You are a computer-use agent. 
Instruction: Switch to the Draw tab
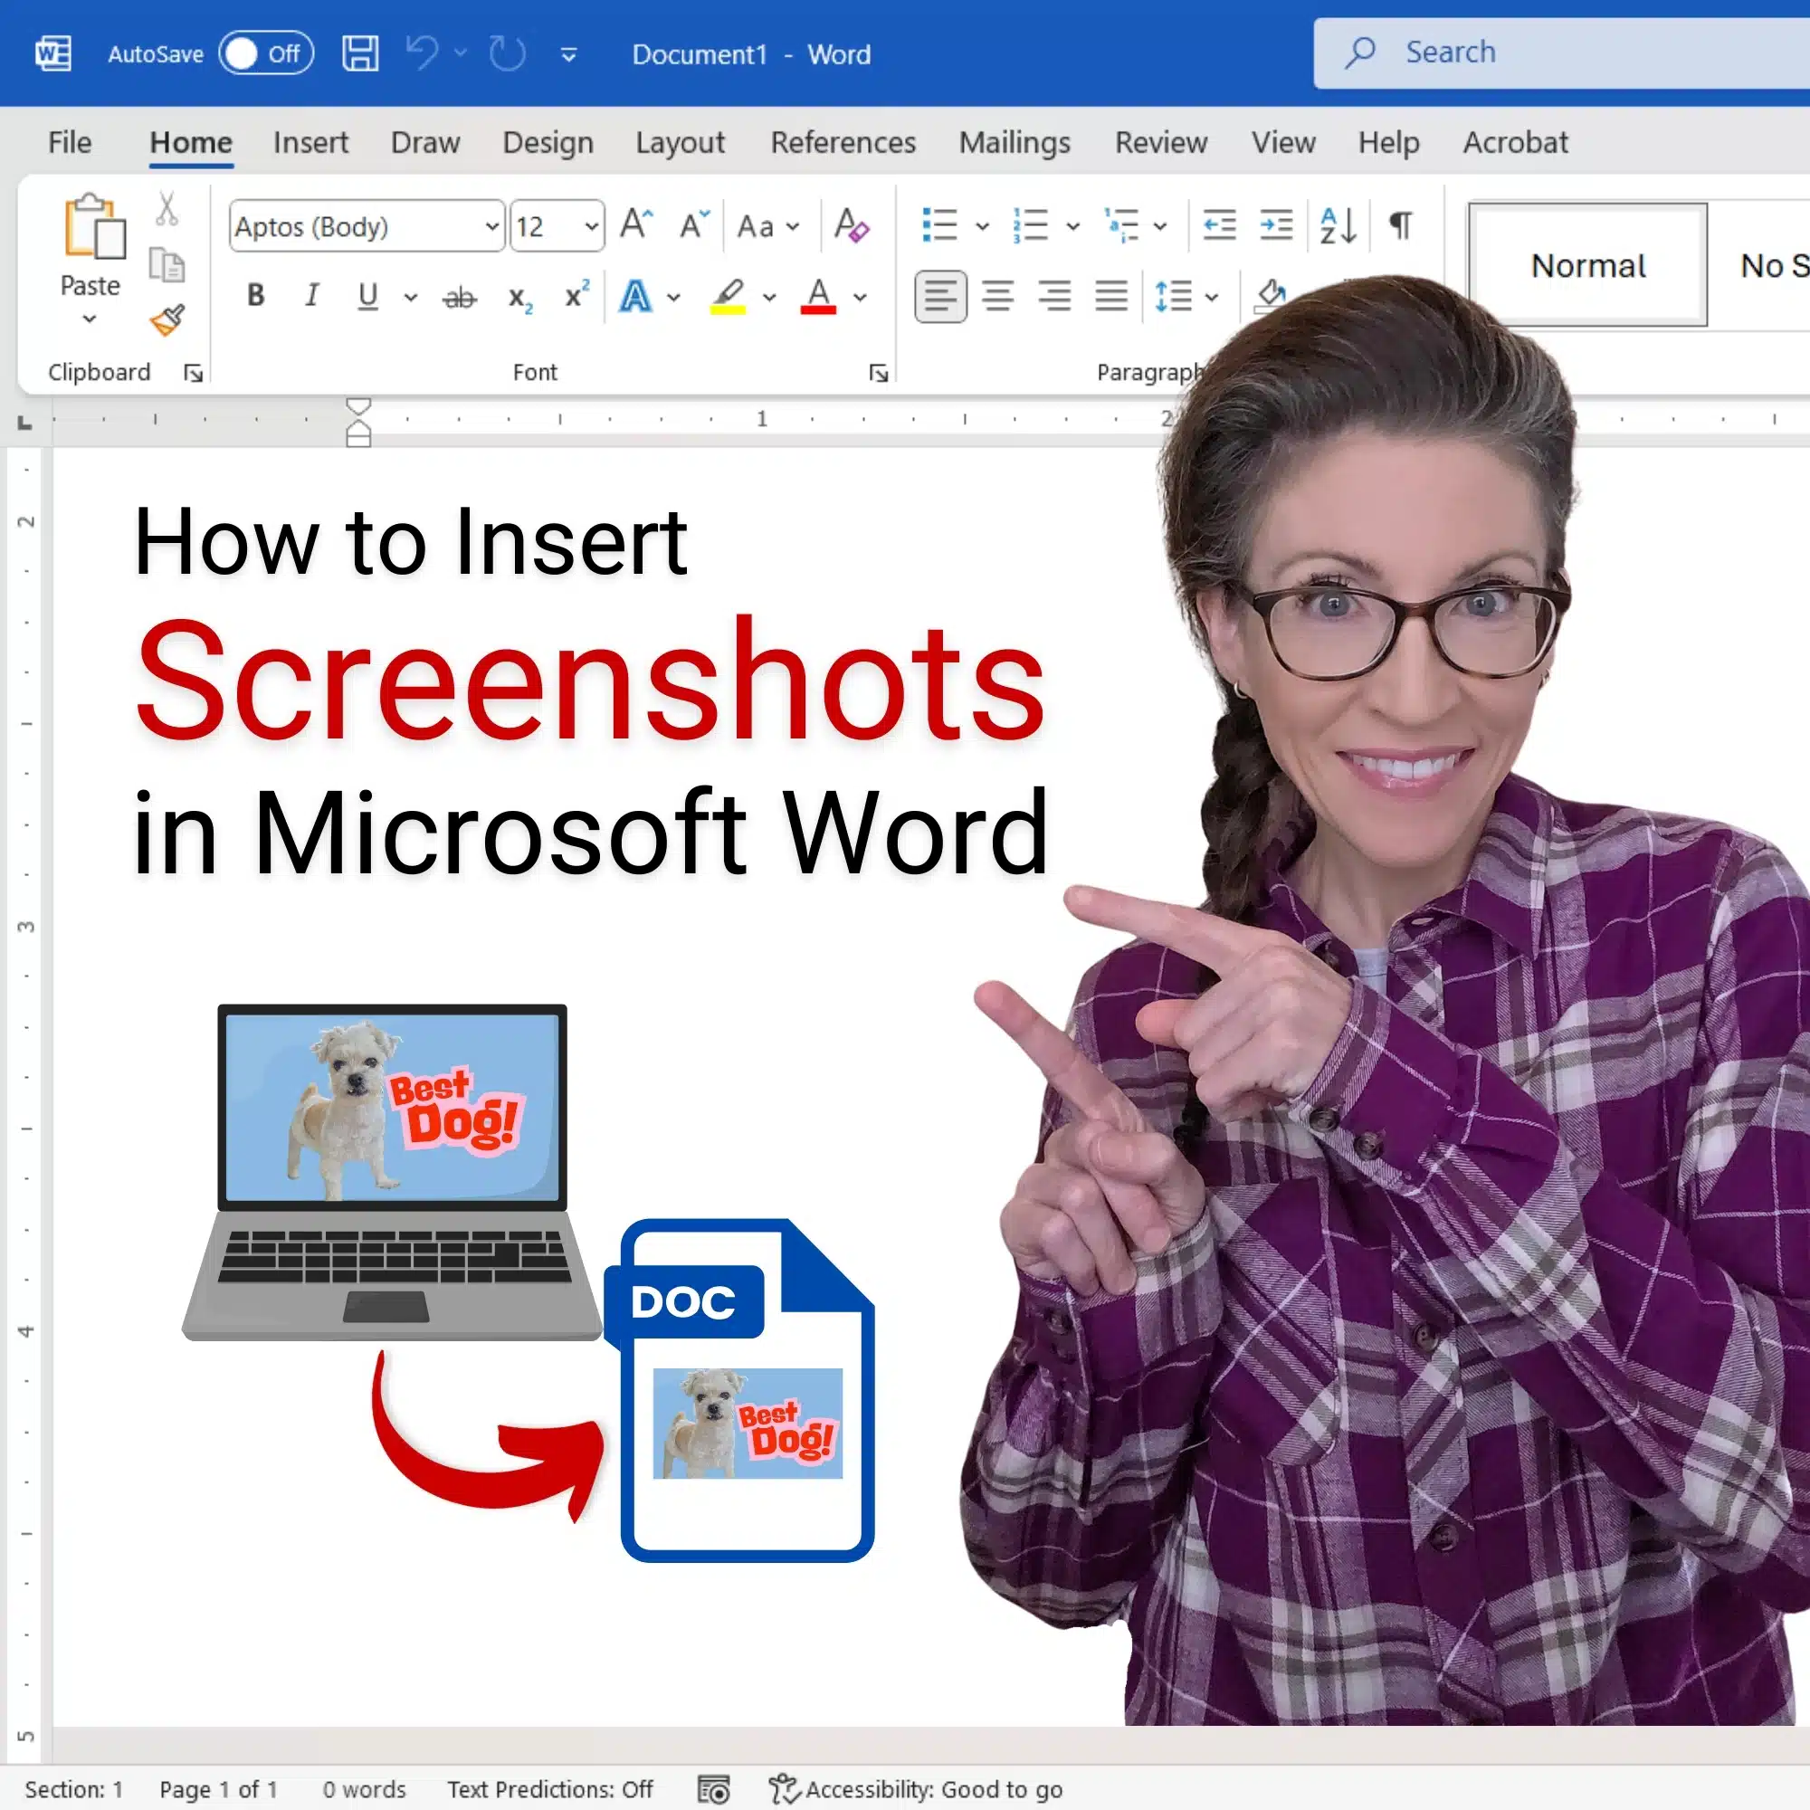tap(425, 142)
